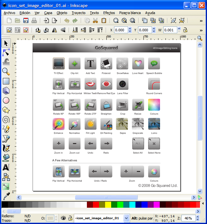Save the document with floppy icon
207x224 pixels.
point(26,20)
